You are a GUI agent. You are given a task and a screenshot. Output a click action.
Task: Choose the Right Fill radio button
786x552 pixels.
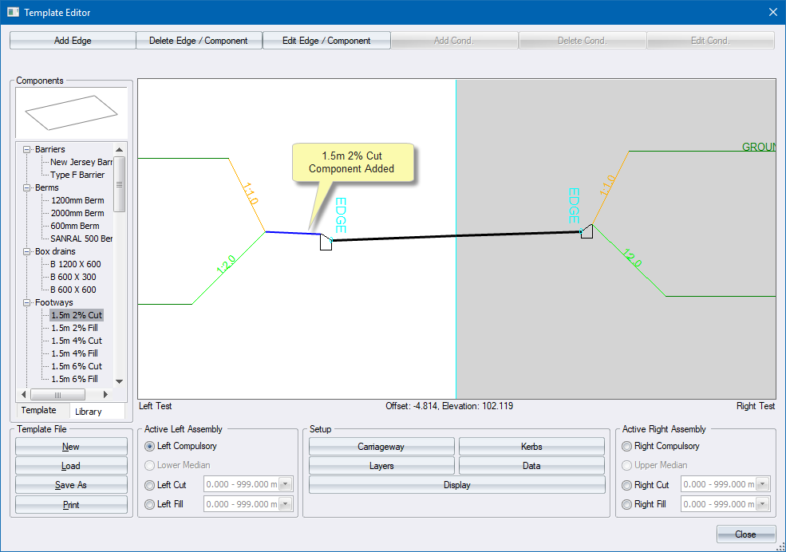point(627,504)
